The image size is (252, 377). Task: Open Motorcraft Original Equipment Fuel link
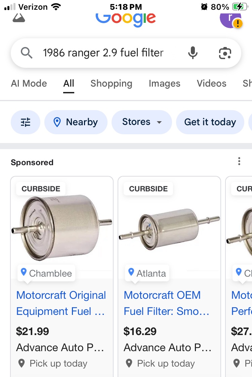(61, 303)
